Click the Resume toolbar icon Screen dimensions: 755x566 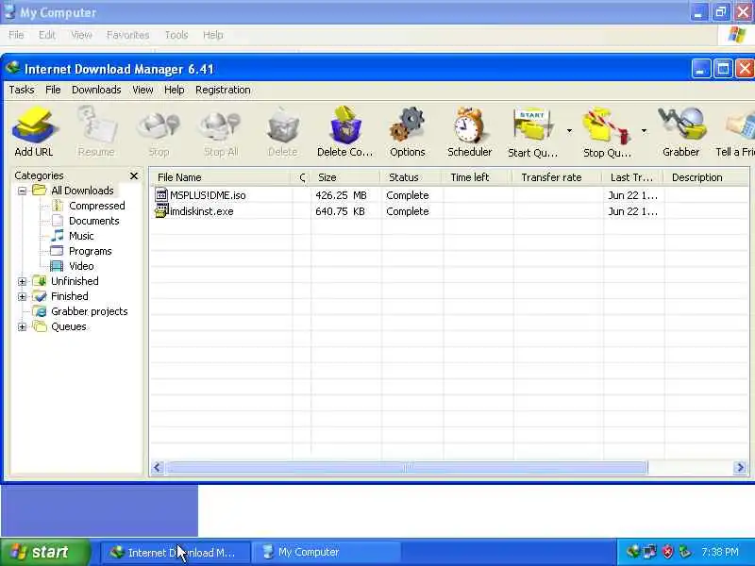96,125
